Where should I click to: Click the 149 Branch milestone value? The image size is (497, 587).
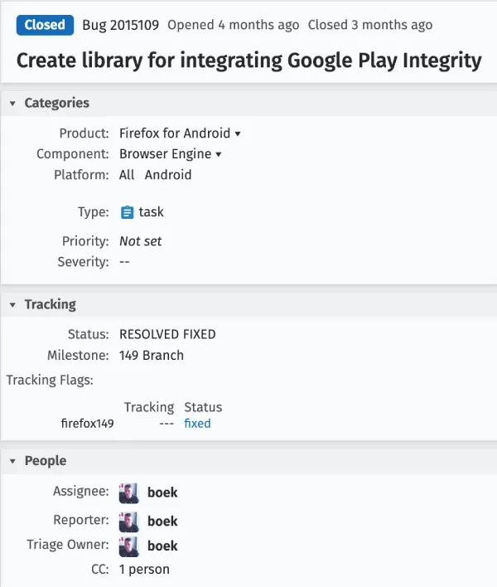pyautogui.click(x=152, y=356)
